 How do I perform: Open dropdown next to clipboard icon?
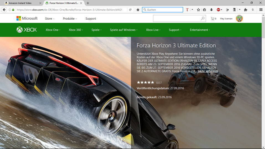tap(240, 10)
